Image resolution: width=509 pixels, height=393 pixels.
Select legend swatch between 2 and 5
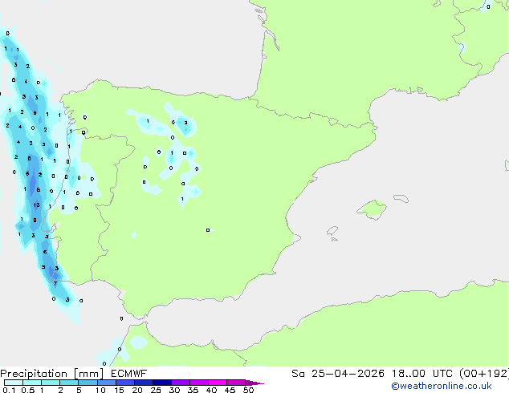70,383
